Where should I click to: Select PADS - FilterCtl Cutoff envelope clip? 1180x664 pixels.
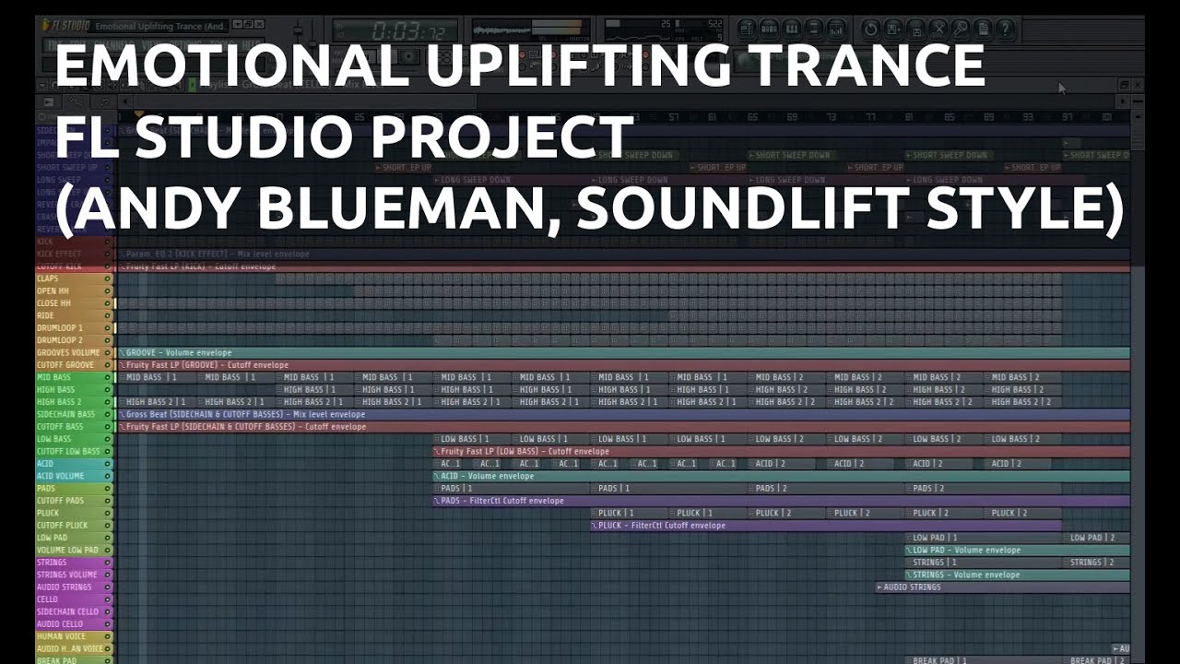(x=782, y=501)
